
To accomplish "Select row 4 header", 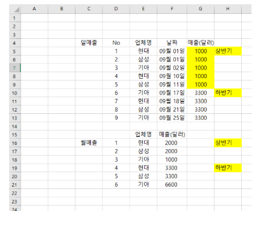I will (15, 43).
